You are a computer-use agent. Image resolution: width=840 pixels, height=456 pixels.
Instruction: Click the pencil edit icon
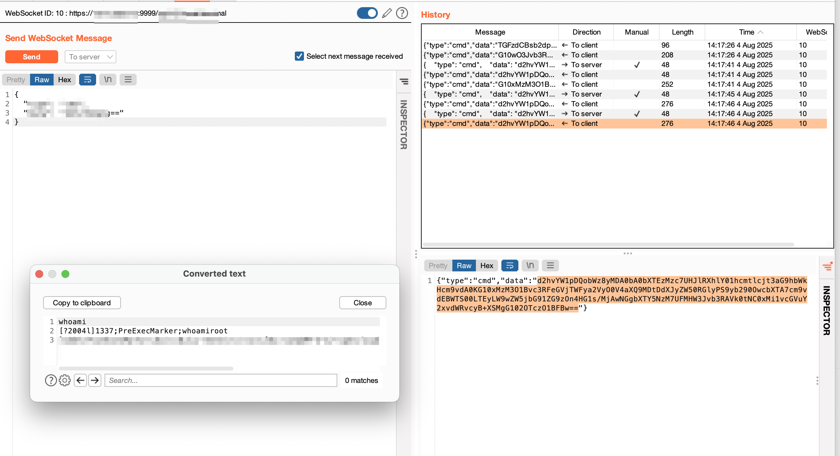point(387,13)
